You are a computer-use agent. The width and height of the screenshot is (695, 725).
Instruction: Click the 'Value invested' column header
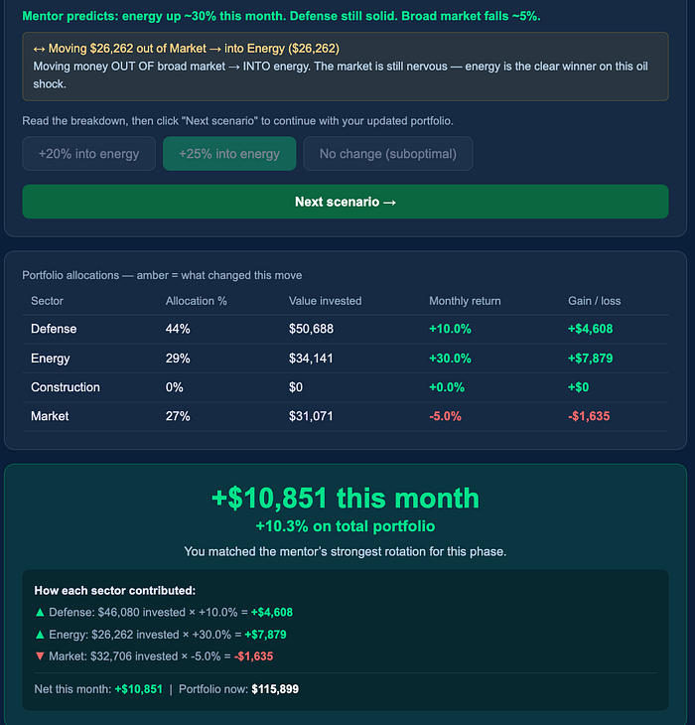point(325,301)
